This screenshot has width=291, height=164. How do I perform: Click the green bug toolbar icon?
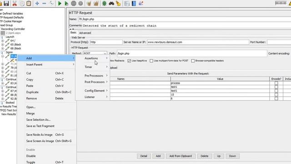104,3
